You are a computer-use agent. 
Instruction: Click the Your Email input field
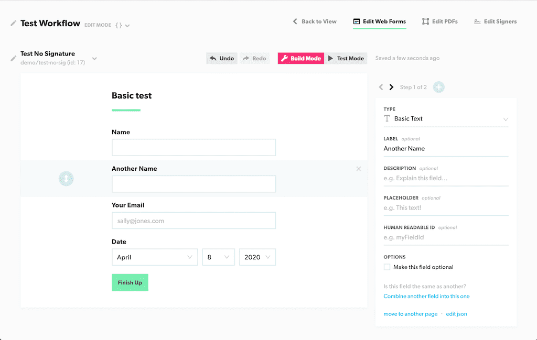point(194,221)
